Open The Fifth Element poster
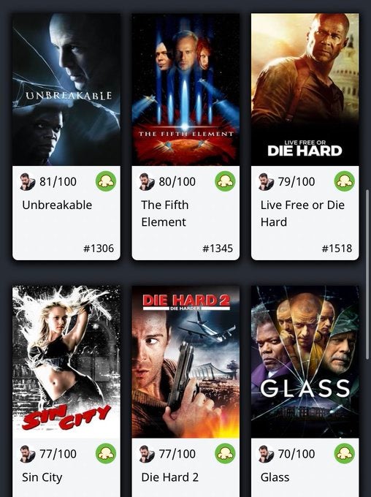 point(185,89)
